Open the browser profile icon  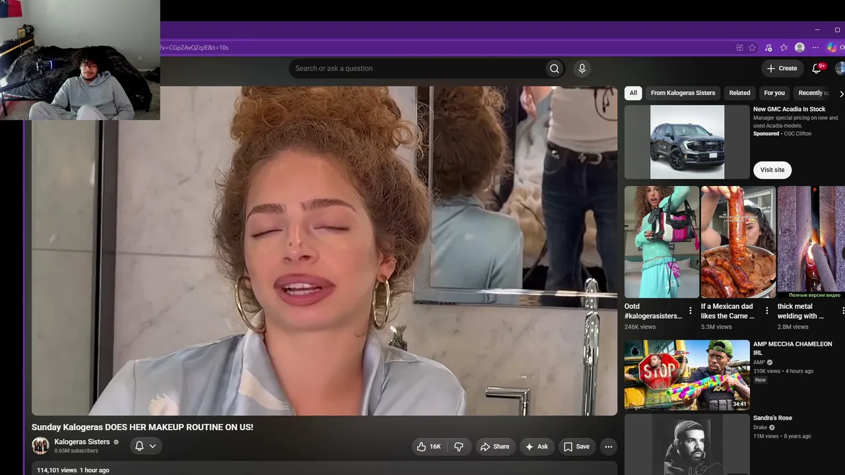[799, 47]
